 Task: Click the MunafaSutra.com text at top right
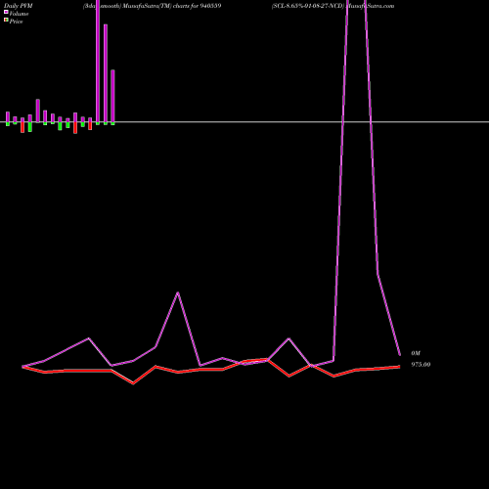(371, 6)
